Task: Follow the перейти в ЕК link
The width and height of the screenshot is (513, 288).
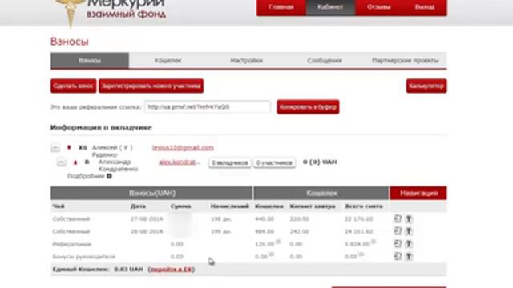Action: tap(171, 270)
